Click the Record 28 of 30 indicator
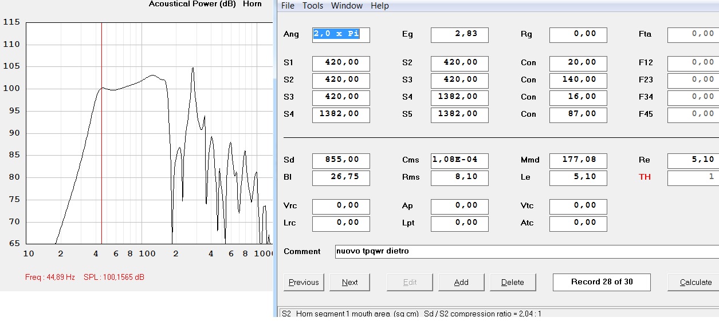719x325 pixels. [602, 282]
